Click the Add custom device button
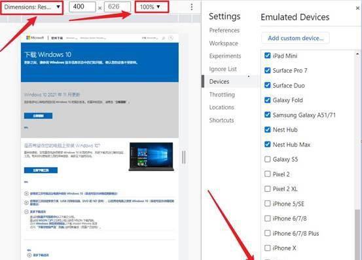Screen dimensions: 362x260 pyautogui.click(x=295, y=38)
